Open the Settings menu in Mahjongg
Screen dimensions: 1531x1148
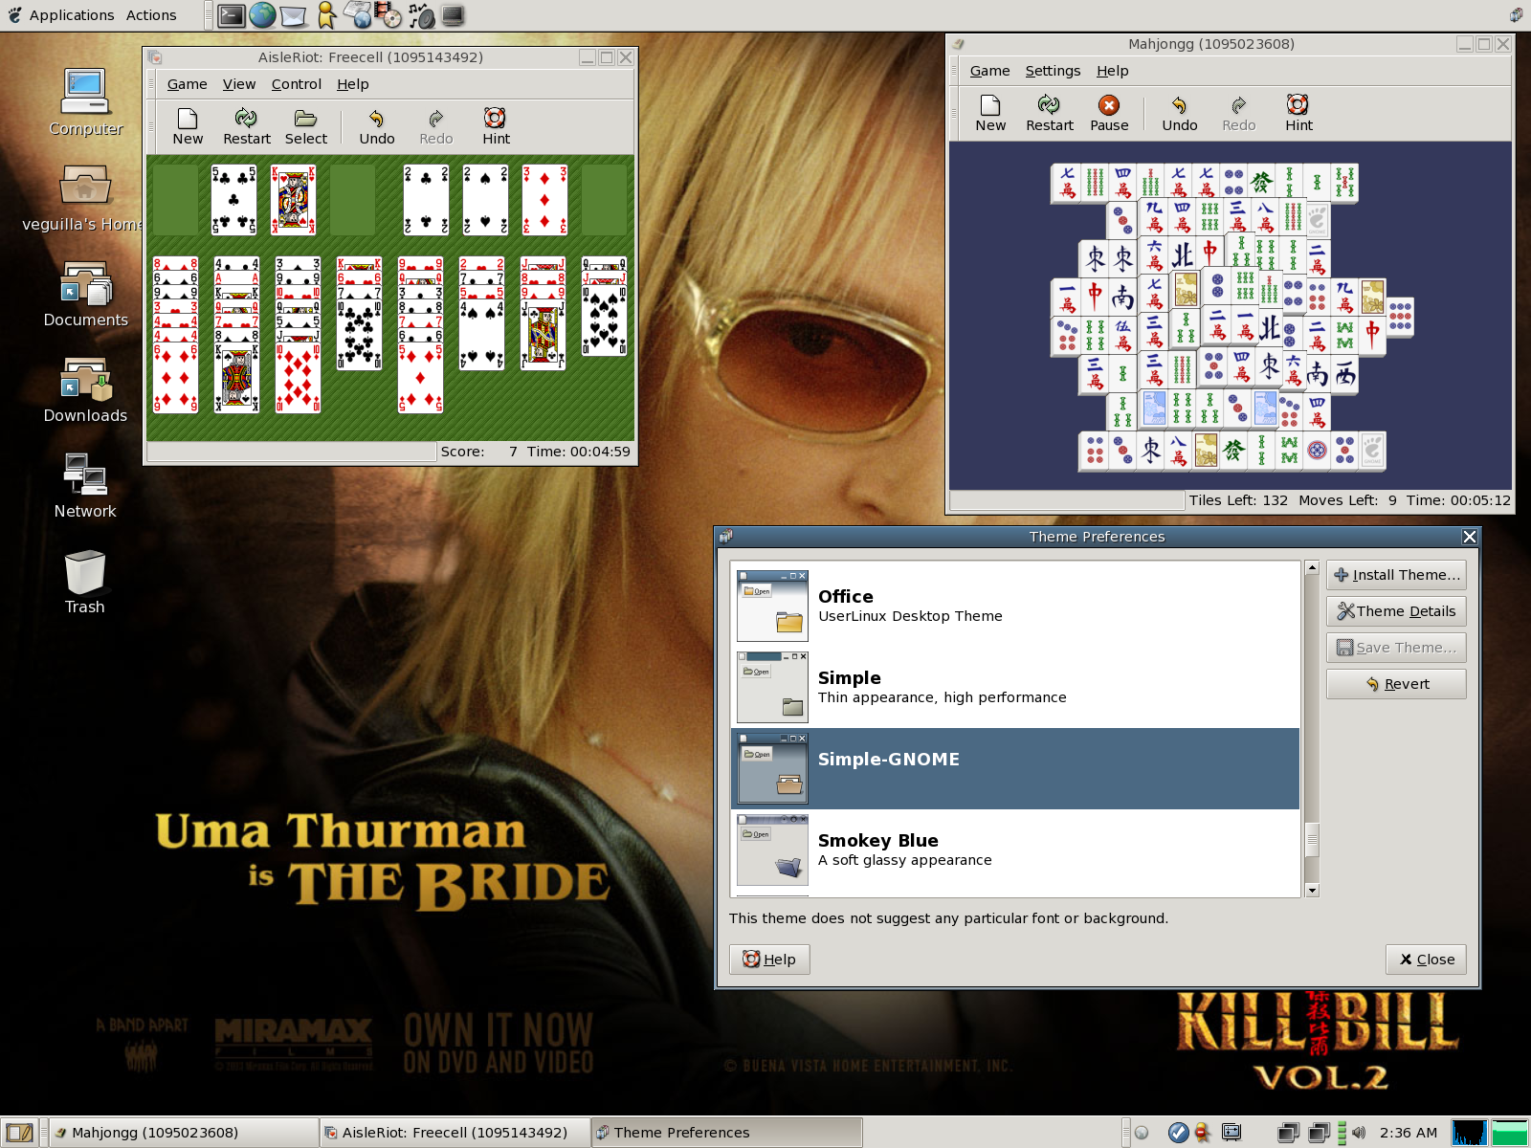(x=1053, y=71)
